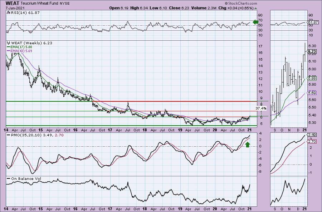The image size is (322, 212).
Task: Click the 5.60 label on zoom panel axis
Action: pyautogui.click(x=312, y=100)
